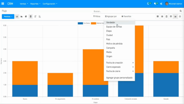Sort chart ascending
The width and height of the screenshot is (184, 104).
(x=40, y=16)
